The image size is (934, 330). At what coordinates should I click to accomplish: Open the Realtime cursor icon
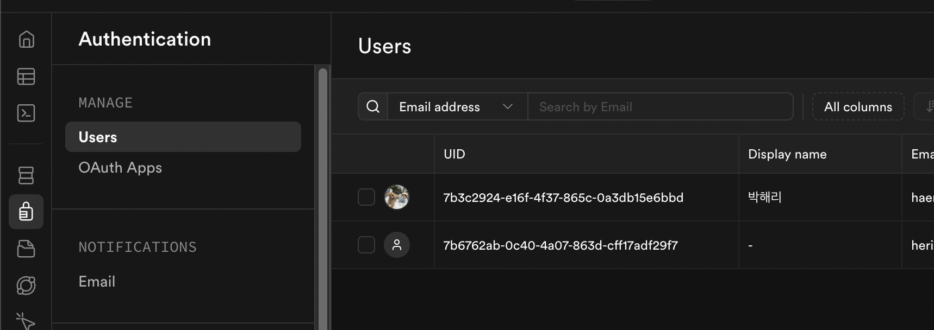pyautogui.click(x=25, y=321)
